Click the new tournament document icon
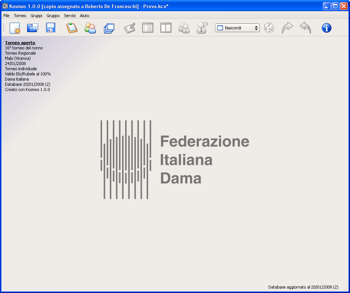Screen dimensions: 350x293 pos(15,28)
